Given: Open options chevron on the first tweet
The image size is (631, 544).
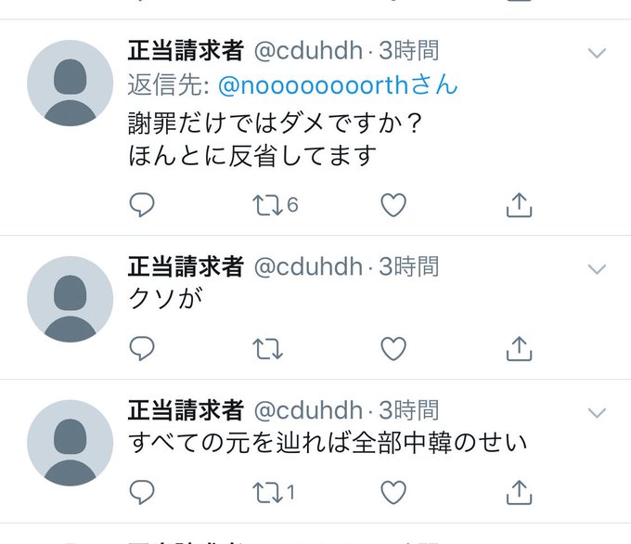Looking at the screenshot, I should coord(597,53).
